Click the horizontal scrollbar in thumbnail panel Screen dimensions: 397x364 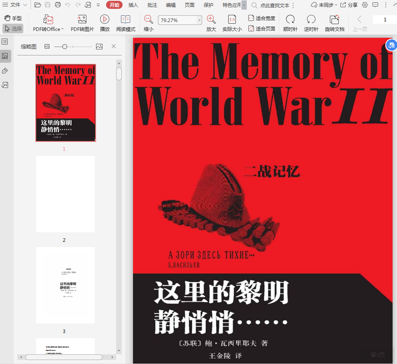(64, 357)
